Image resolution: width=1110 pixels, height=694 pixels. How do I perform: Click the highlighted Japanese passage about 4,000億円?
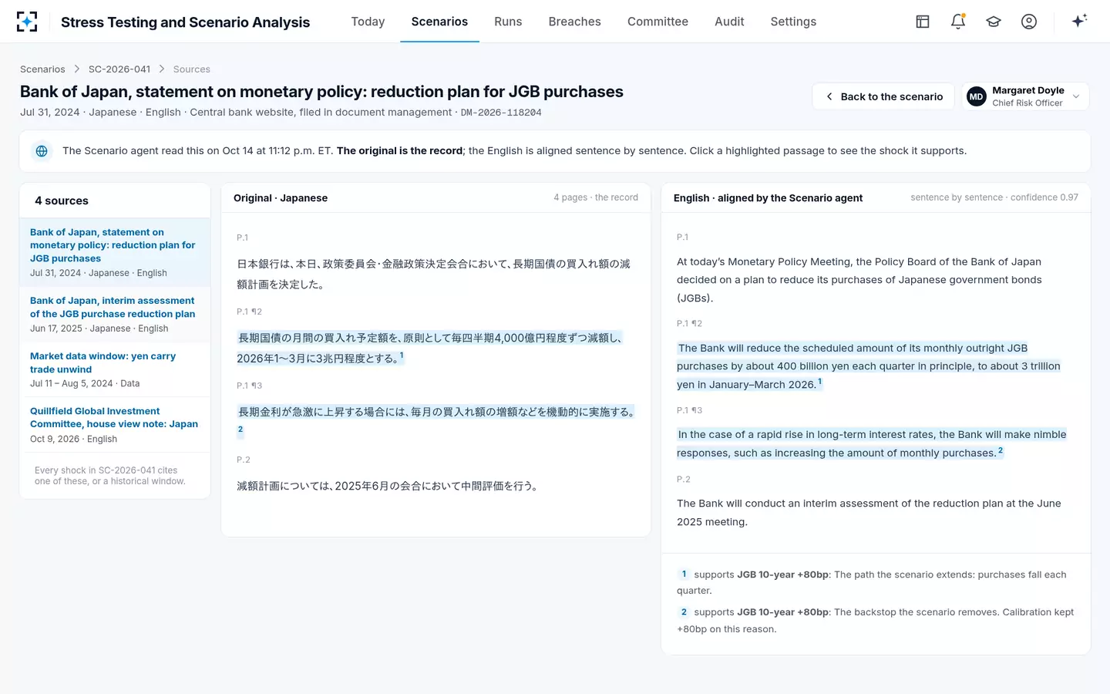pos(430,348)
